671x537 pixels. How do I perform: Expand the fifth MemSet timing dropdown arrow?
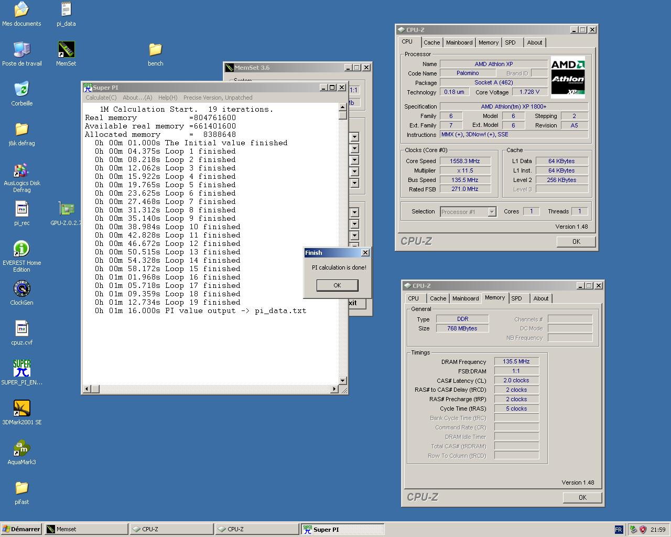[x=354, y=183]
